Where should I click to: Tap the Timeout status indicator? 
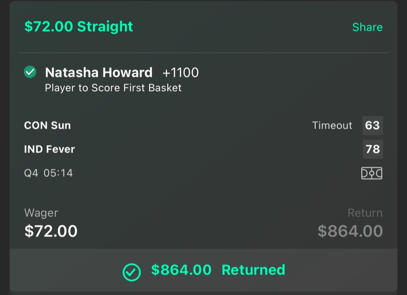[332, 125]
